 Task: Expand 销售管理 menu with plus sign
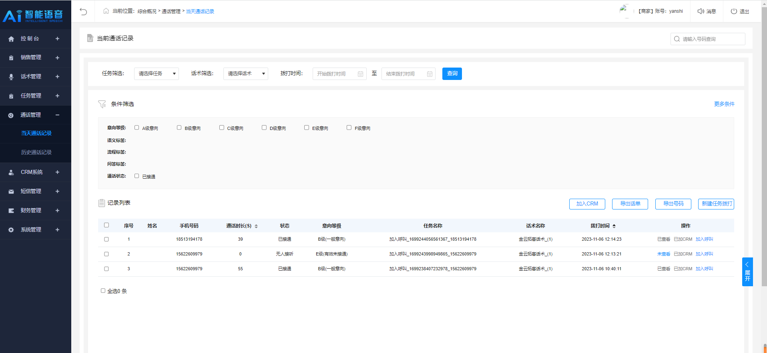tap(57, 58)
